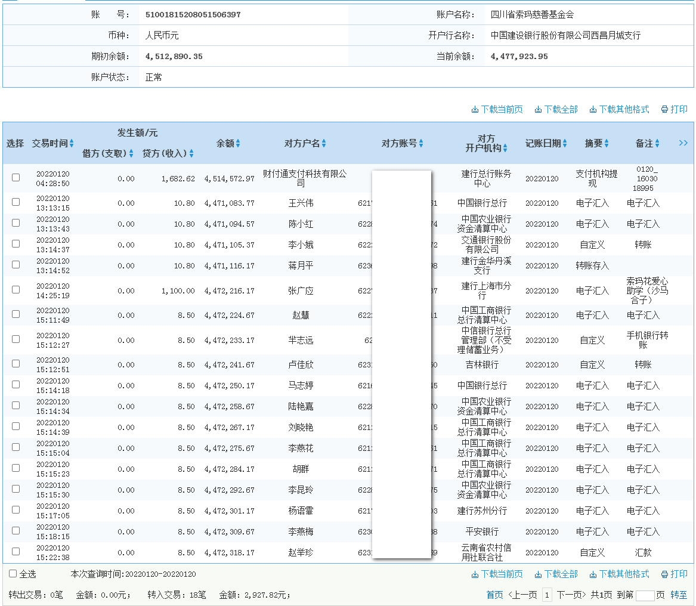696x606 pixels.
Task: Select the 张广应 1,100.00 transaction checkbox
Action: coord(16,289)
